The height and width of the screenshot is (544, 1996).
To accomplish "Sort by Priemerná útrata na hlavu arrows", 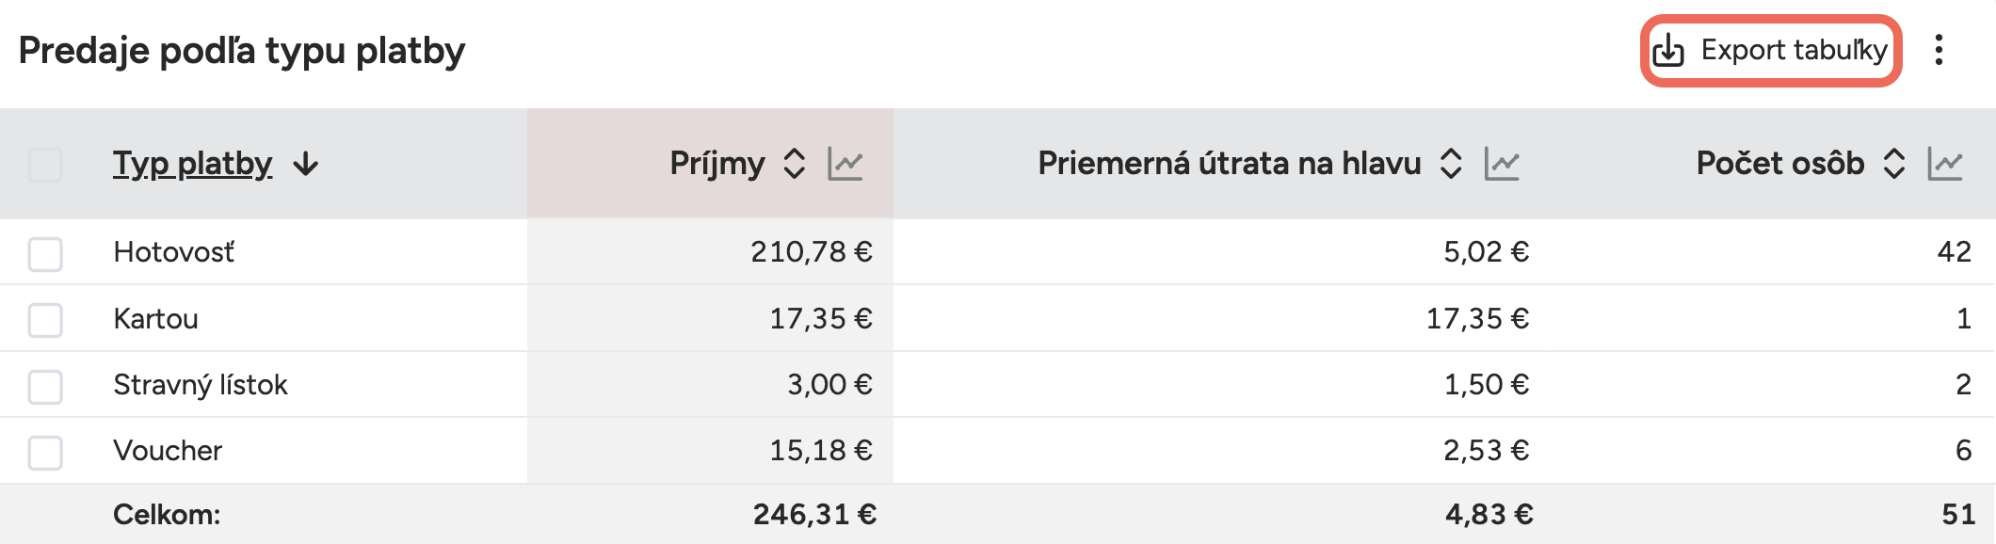I will 1451,164.
